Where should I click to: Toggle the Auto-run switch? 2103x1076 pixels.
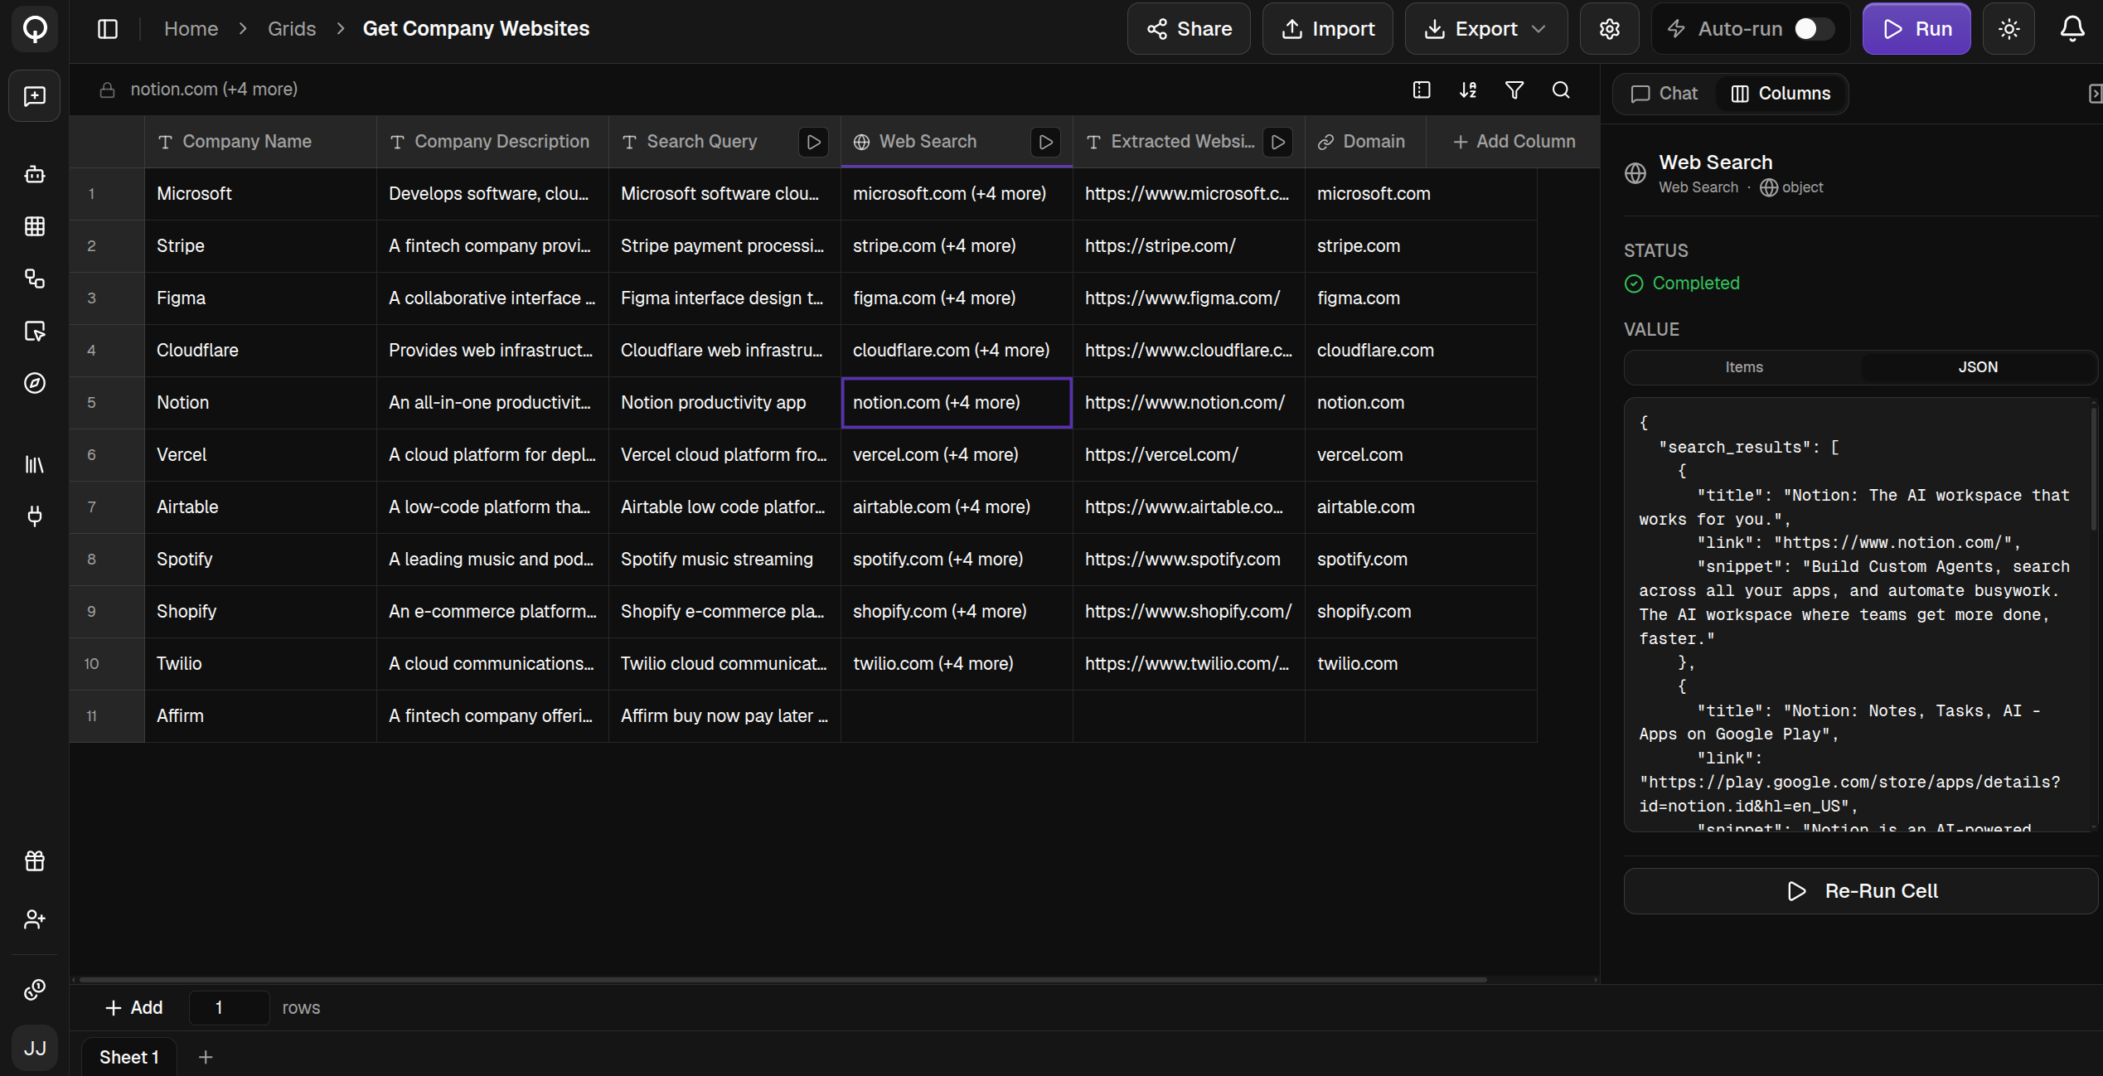1813,29
